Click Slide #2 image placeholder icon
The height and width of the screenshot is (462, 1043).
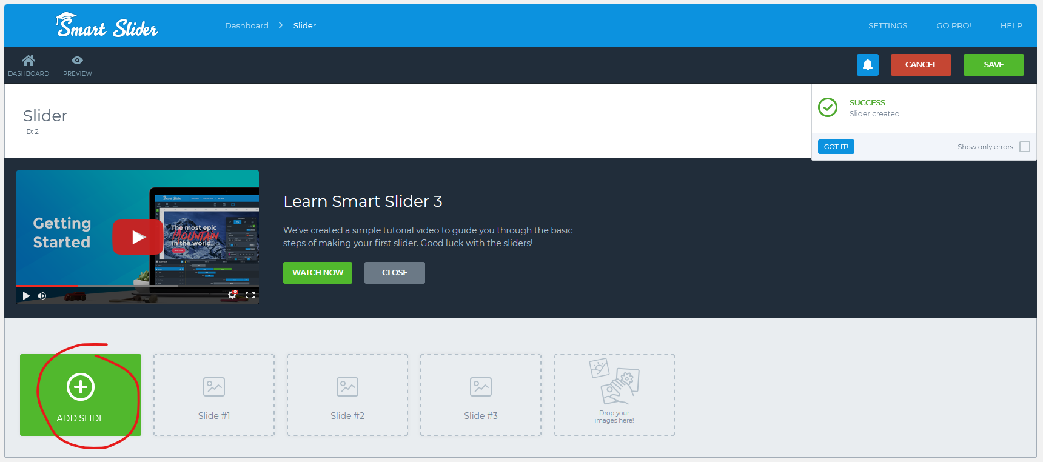[347, 387]
